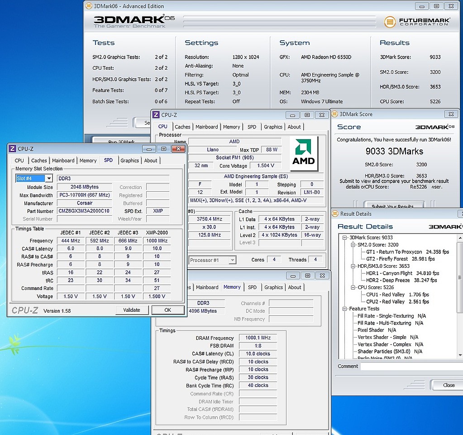The width and height of the screenshot is (463, 435).
Task: Select 'HDR2 - Deep Freeze' tree row
Action: (x=401, y=280)
